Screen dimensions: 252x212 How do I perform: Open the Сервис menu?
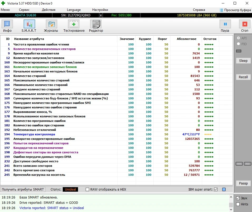tap(24, 10)
